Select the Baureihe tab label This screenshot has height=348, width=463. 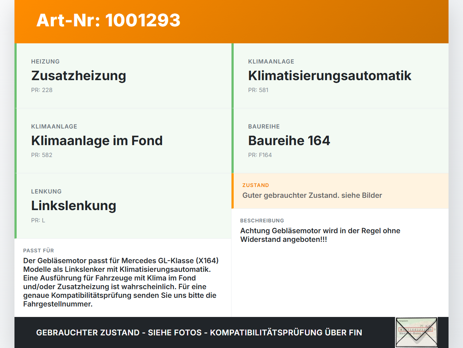pyautogui.click(x=264, y=126)
